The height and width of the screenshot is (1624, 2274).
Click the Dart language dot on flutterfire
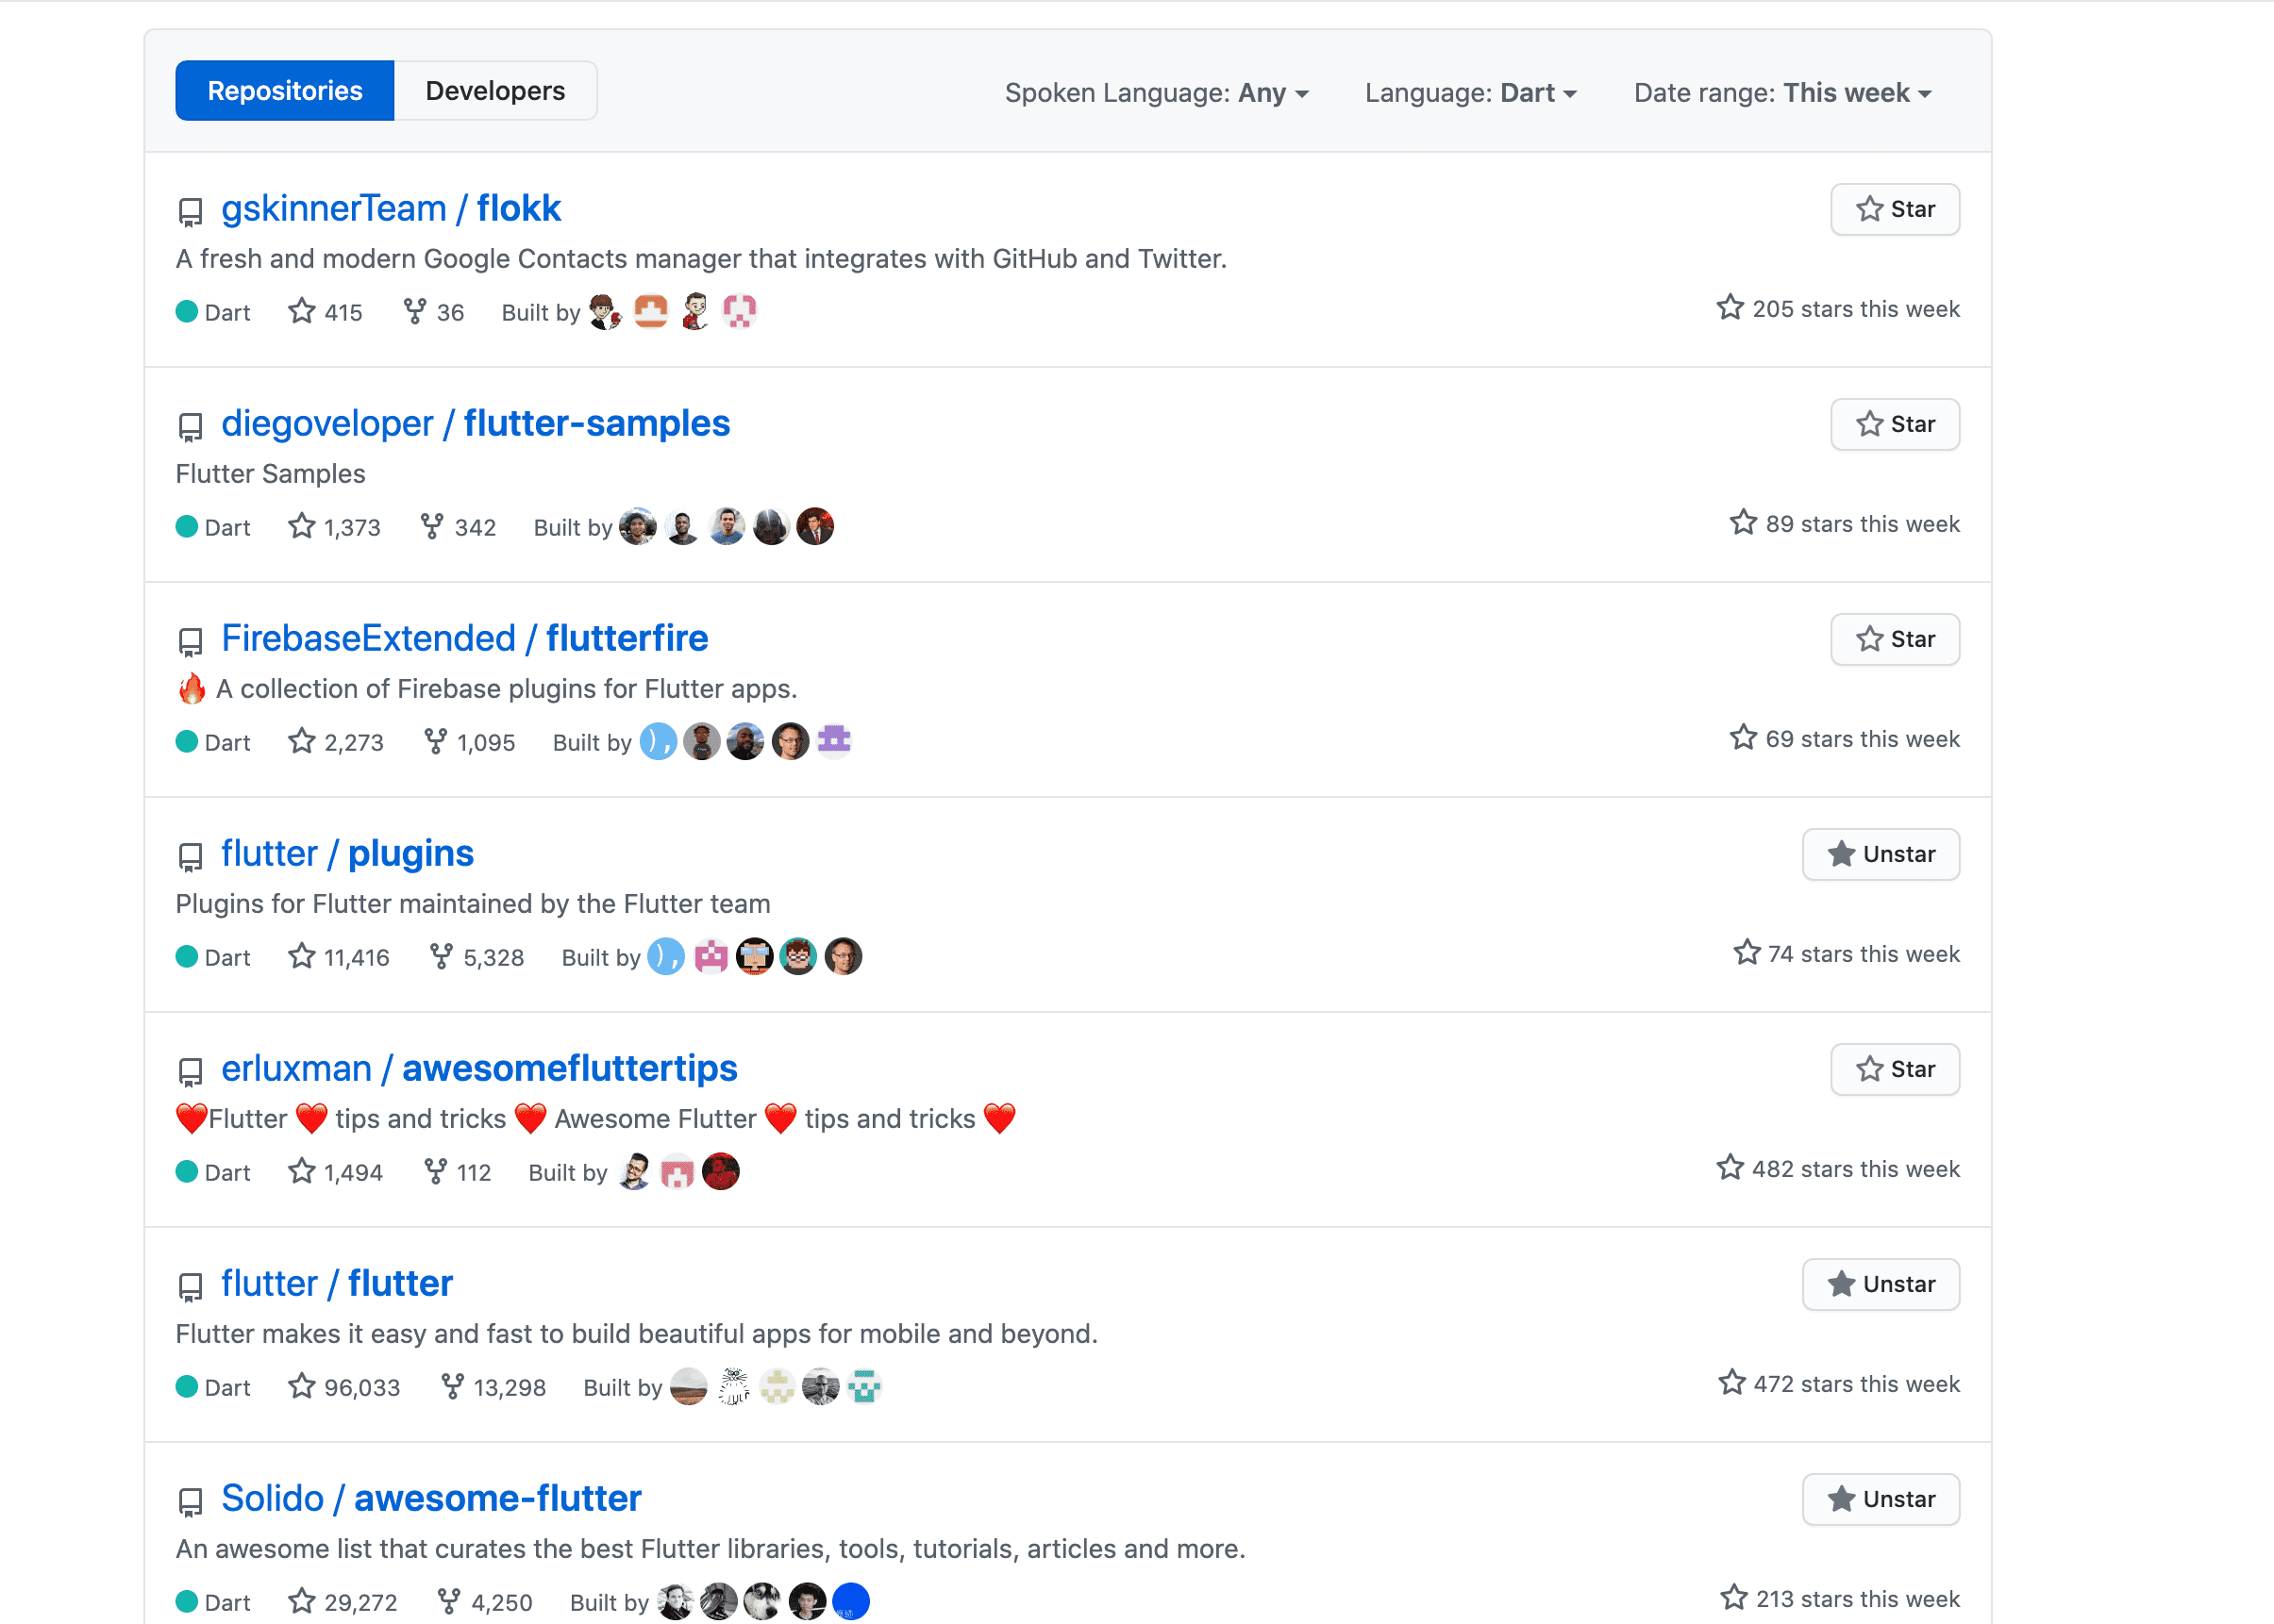tap(186, 741)
